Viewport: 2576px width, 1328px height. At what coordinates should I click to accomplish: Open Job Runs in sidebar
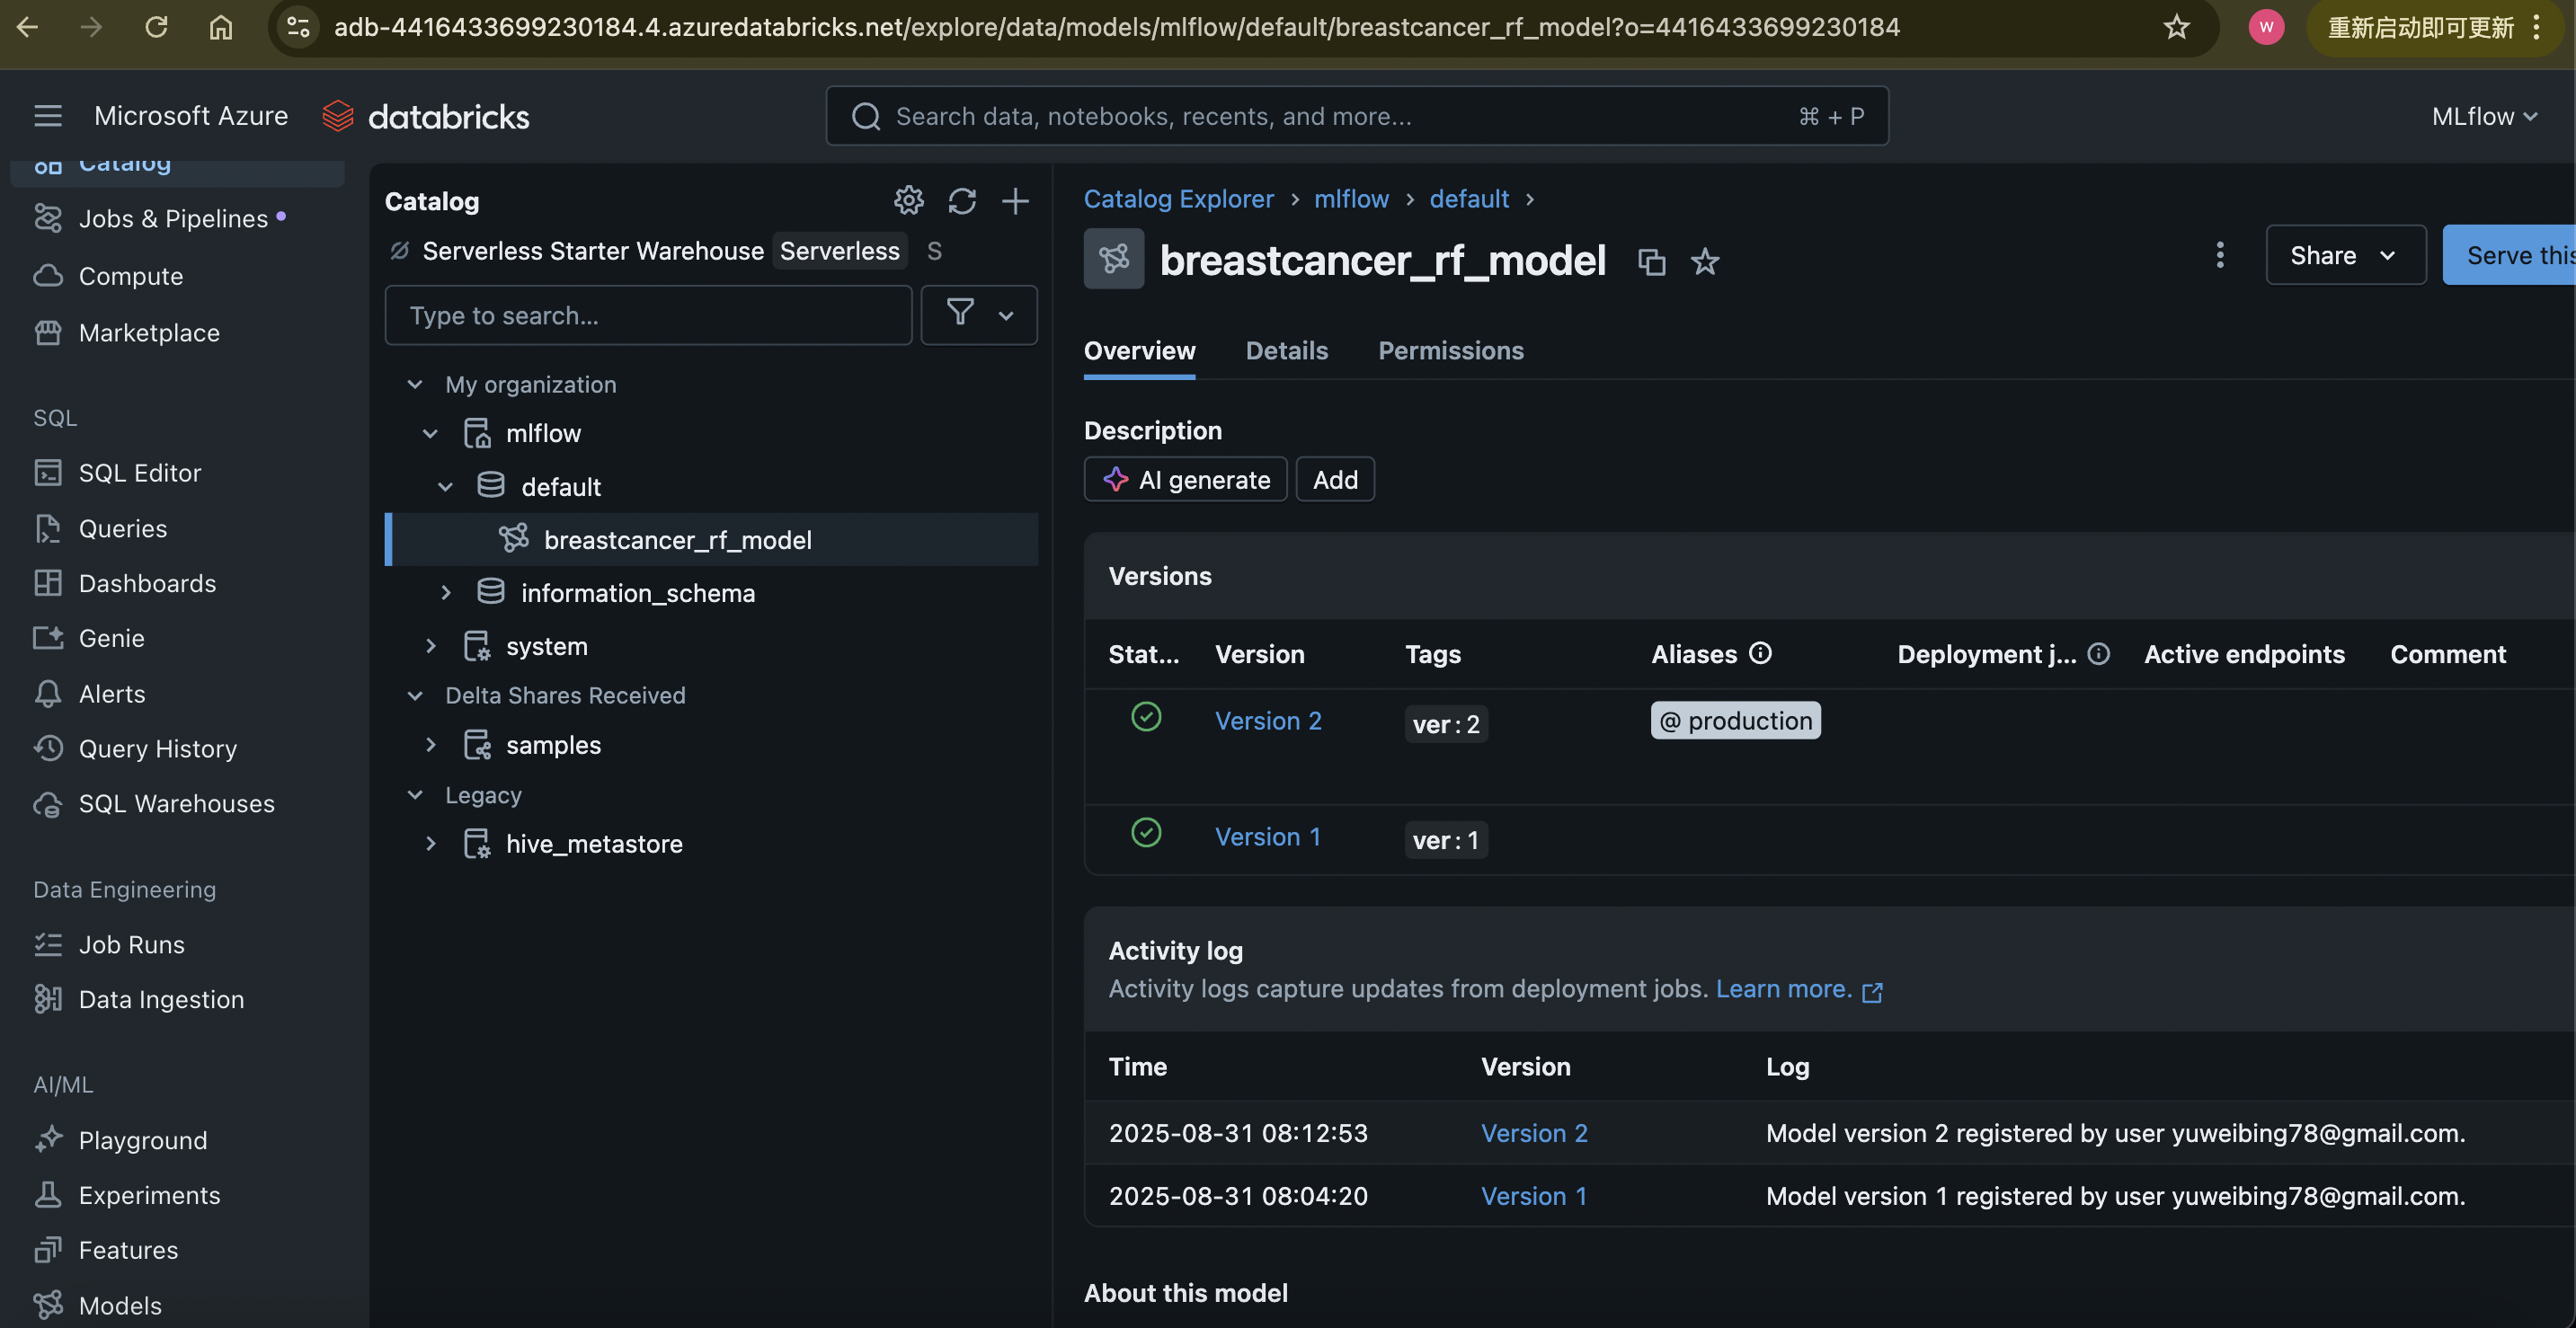coord(132,945)
